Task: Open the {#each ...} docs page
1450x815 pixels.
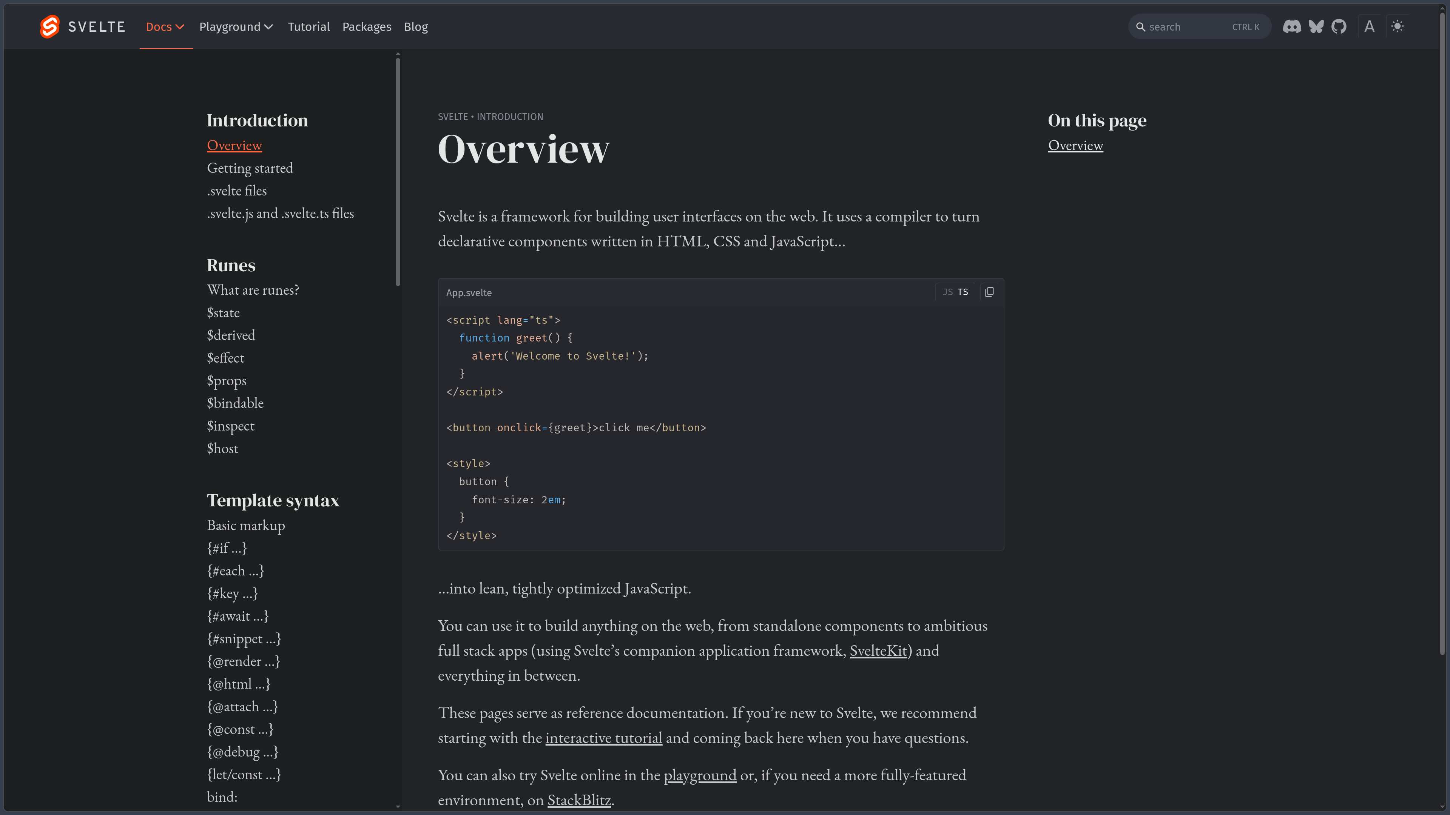Action: point(235,570)
